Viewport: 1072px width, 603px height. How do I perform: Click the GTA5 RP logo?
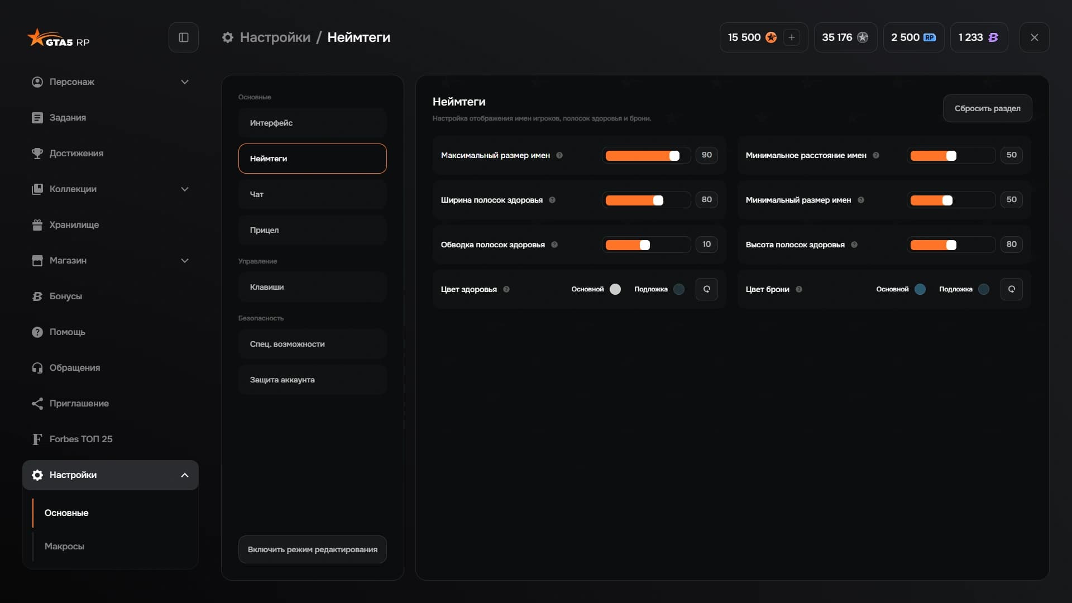59,38
